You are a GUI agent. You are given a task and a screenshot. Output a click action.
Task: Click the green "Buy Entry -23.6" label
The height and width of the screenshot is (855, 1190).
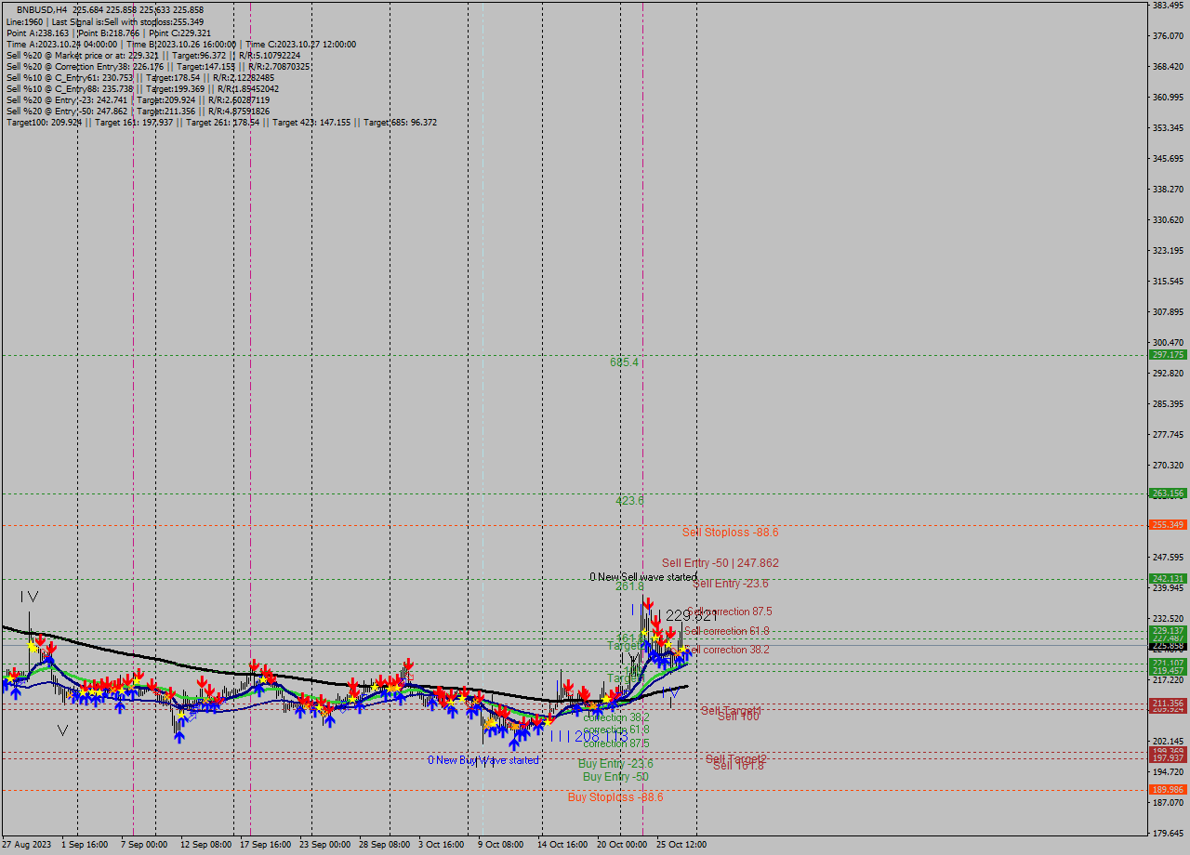click(x=616, y=763)
